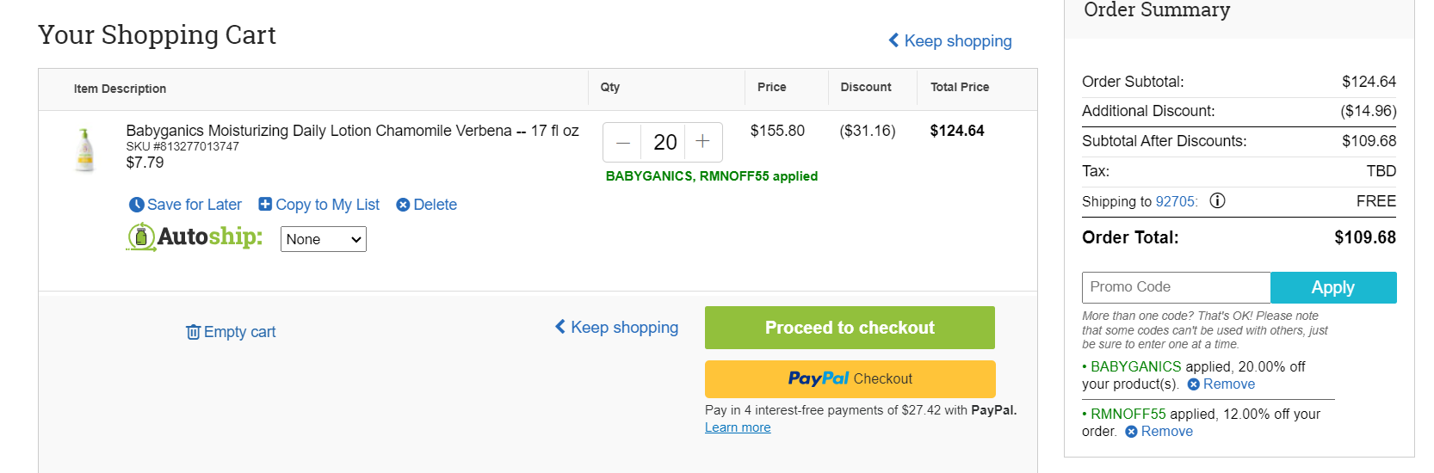1434x473 pixels.
Task: Apply the promo code
Action: pyautogui.click(x=1333, y=287)
